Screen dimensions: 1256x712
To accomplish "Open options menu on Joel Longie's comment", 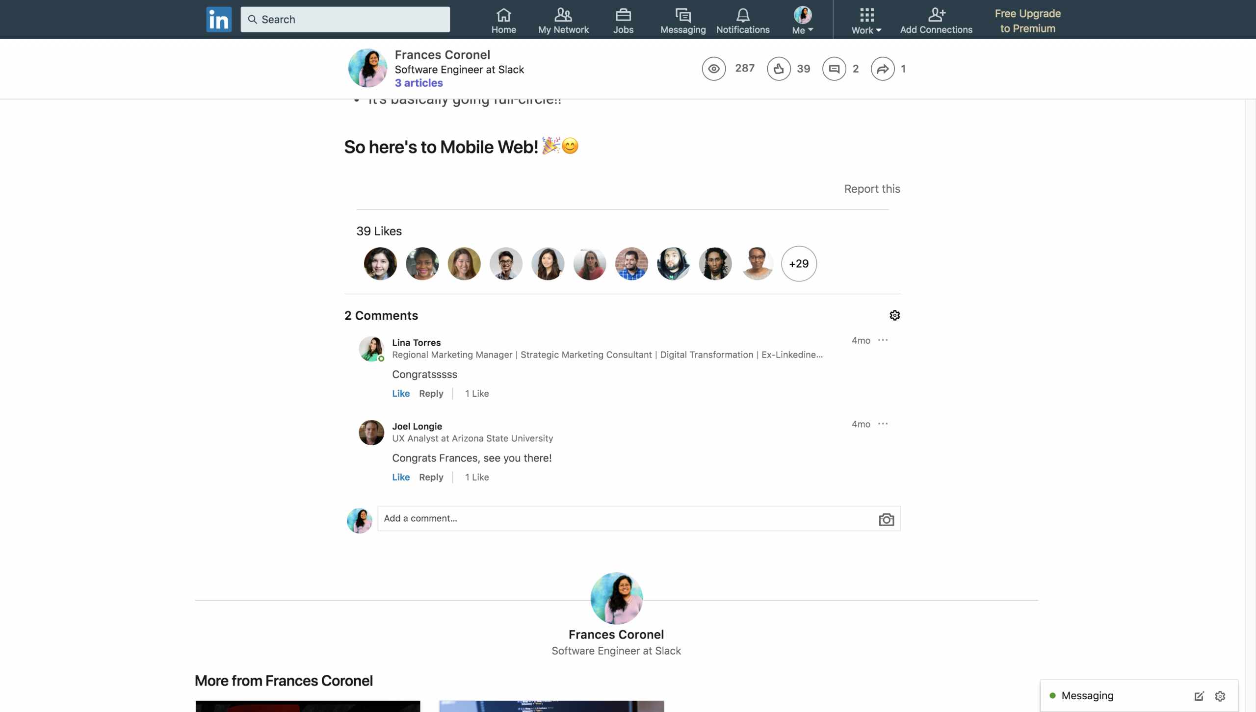I will point(883,424).
